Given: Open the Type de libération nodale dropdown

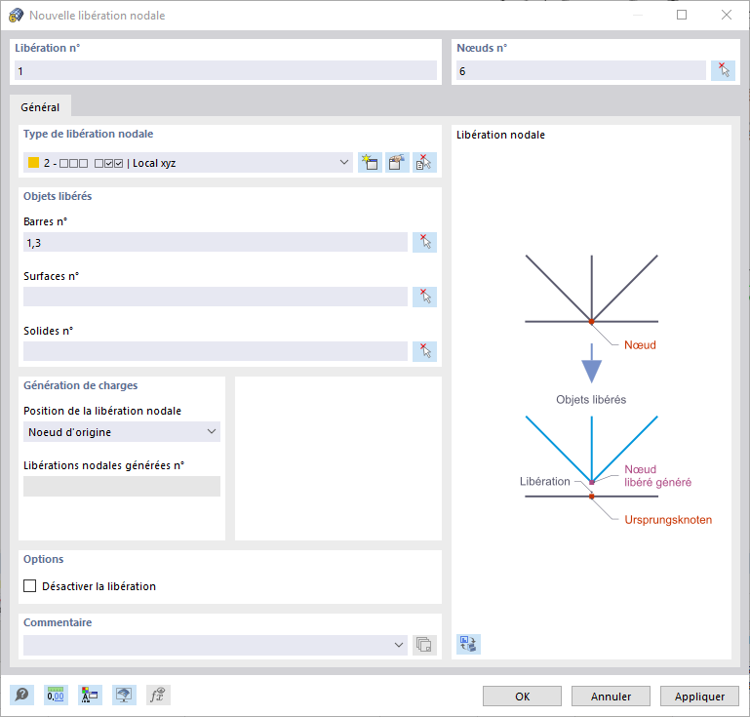Looking at the screenshot, I should coord(188,163).
